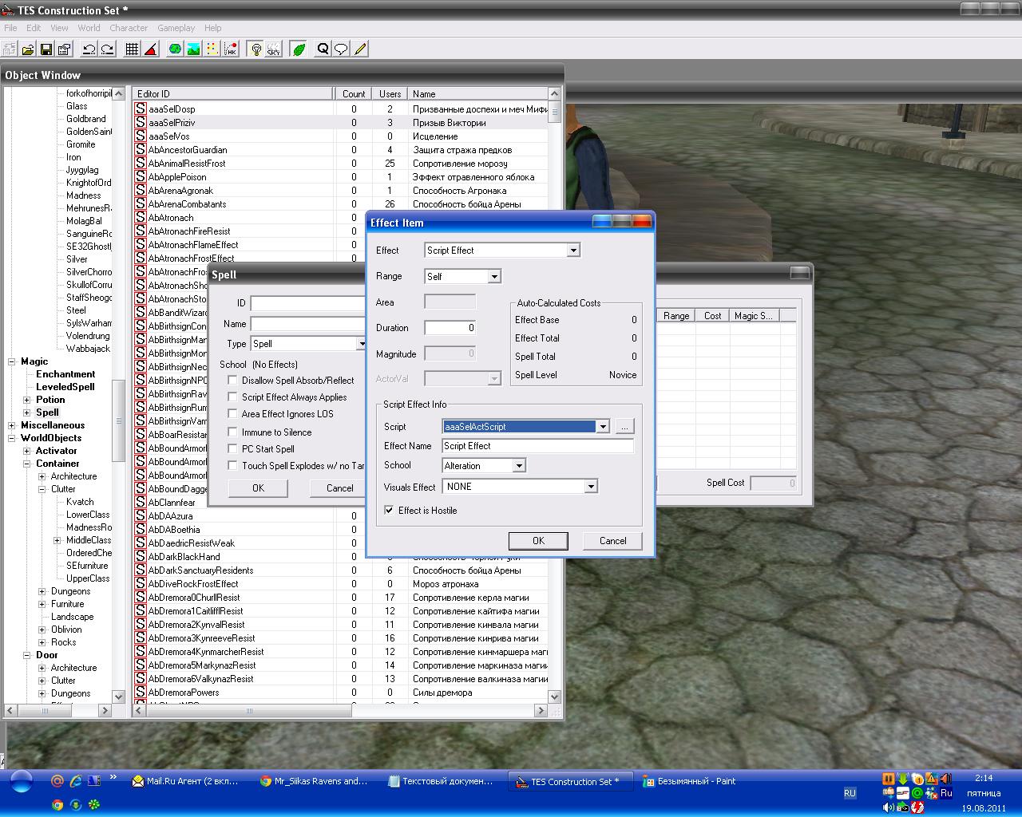The width and height of the screenshot is (1022, 817).
Task: Open Landscape Editing toolbar icon
Action: click(193, 49)
